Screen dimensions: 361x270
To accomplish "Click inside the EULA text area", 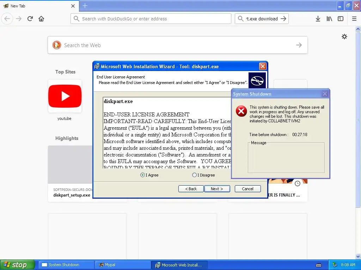I will point(167,133).
